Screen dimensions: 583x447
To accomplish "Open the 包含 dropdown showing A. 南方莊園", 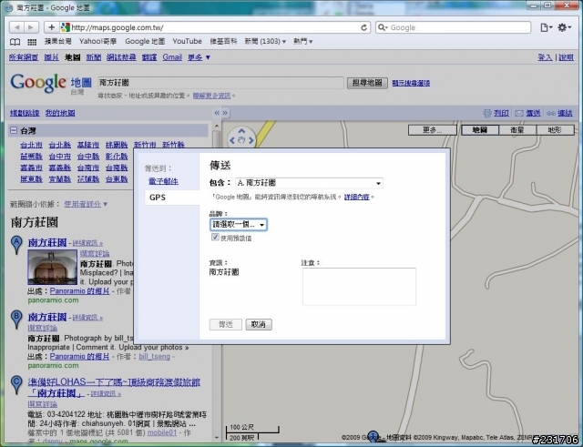I will pos(309,183).
